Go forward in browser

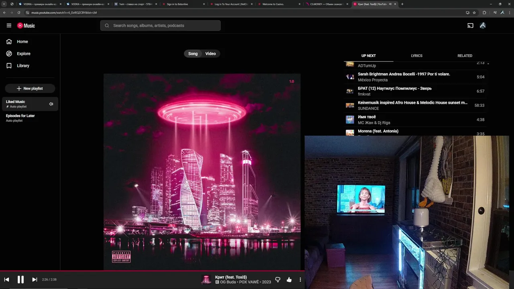point(12,12)
